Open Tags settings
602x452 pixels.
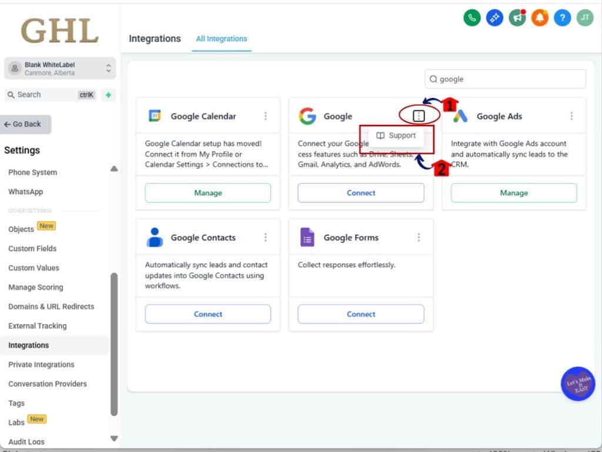pos(16,403)
